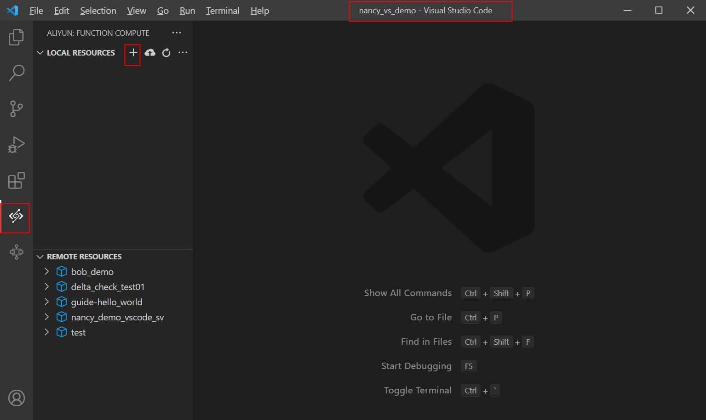The height and width of the screenshot is (420, 706).
Task: Collapse the Remote Resources section
Action: (40, 257)
